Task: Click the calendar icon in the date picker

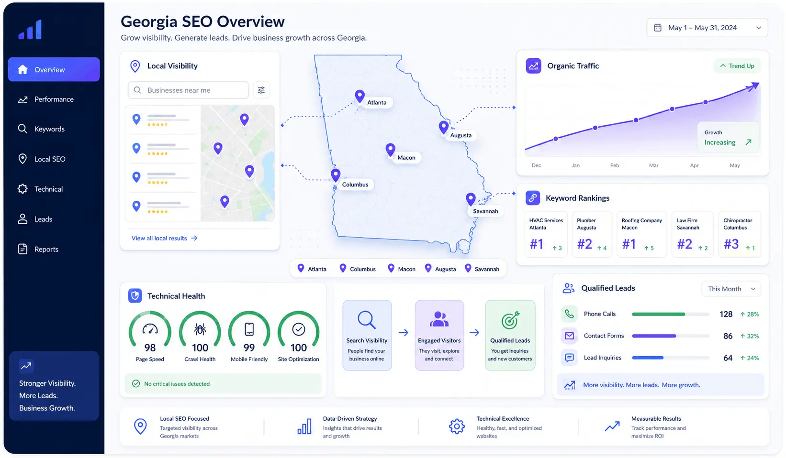Action: [658, 28]
